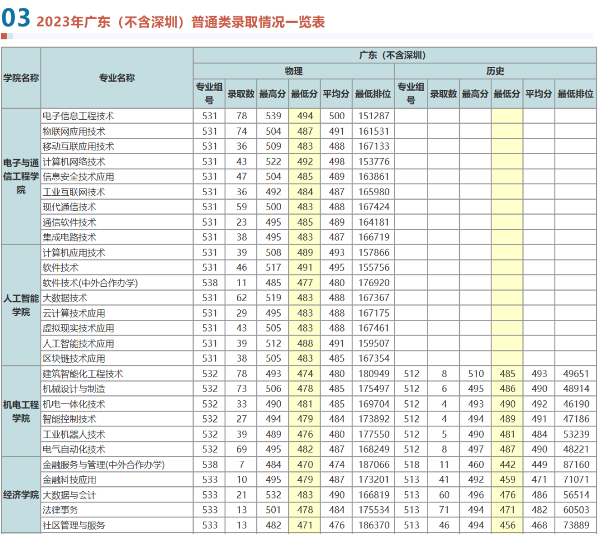Click the highest score 539
Viewport: 599px width, 534px height.
point(273,116)
